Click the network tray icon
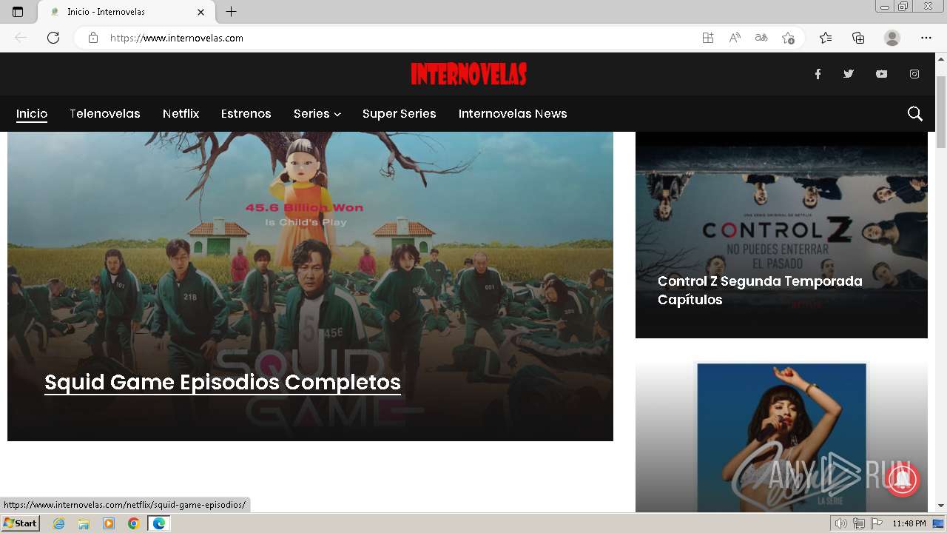947x533 pixels. pyautogui.click(x=859, y=523)
